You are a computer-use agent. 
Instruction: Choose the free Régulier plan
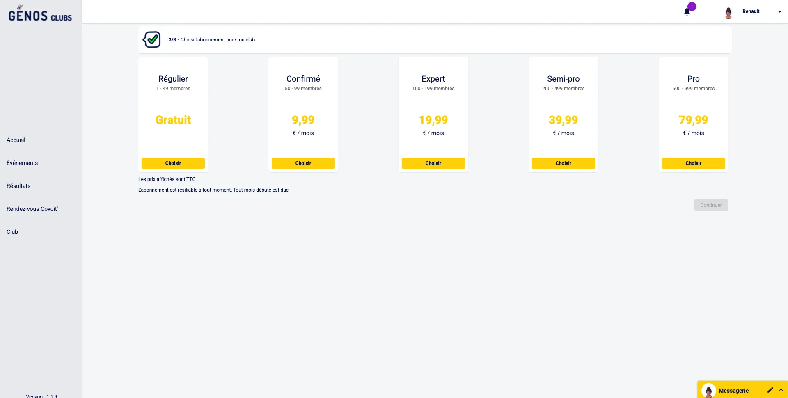click(x=173, y=163)
